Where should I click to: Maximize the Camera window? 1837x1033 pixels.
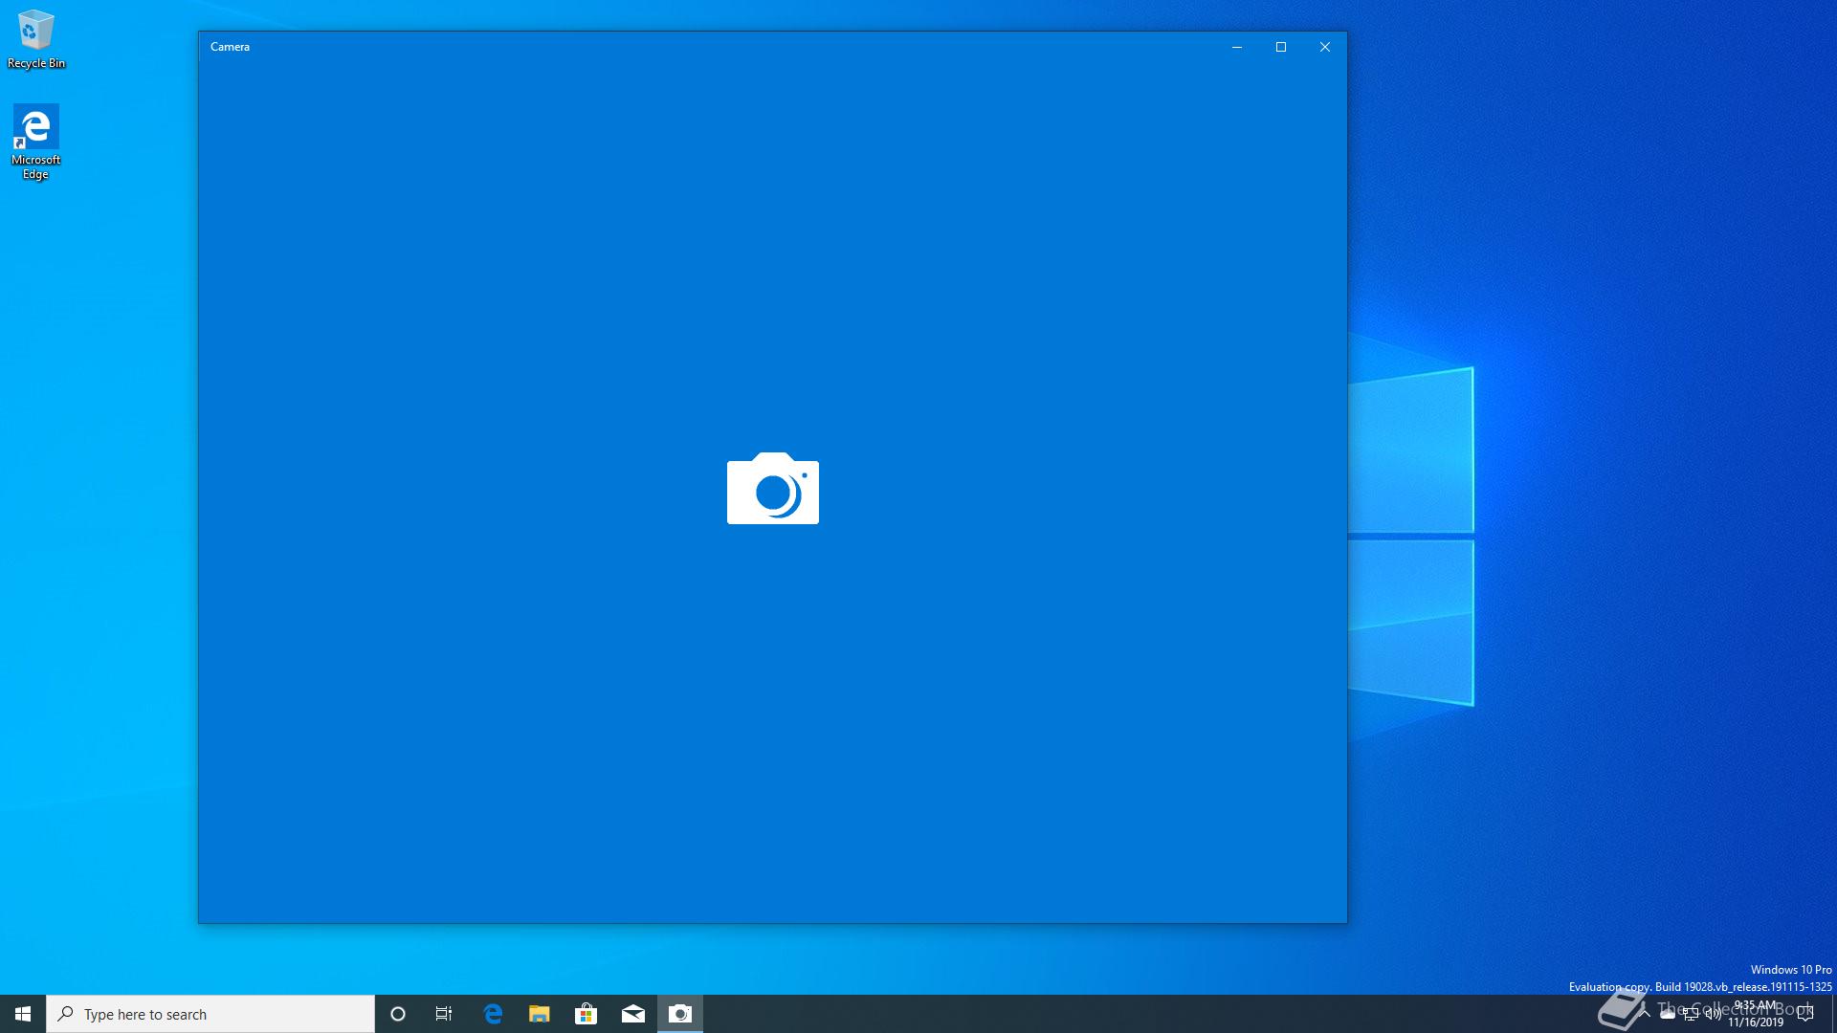[1281, 47]
